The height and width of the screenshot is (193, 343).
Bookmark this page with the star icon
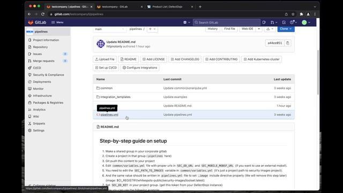tap(293, 14)
